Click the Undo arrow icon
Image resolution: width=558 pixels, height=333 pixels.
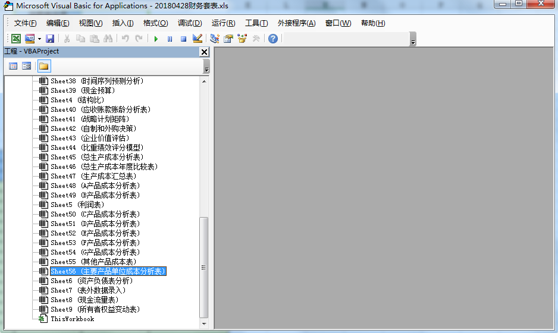point(125,39)
